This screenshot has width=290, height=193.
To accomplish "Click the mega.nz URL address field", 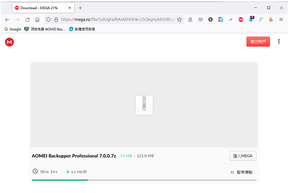I will click(x=118, y=19).
